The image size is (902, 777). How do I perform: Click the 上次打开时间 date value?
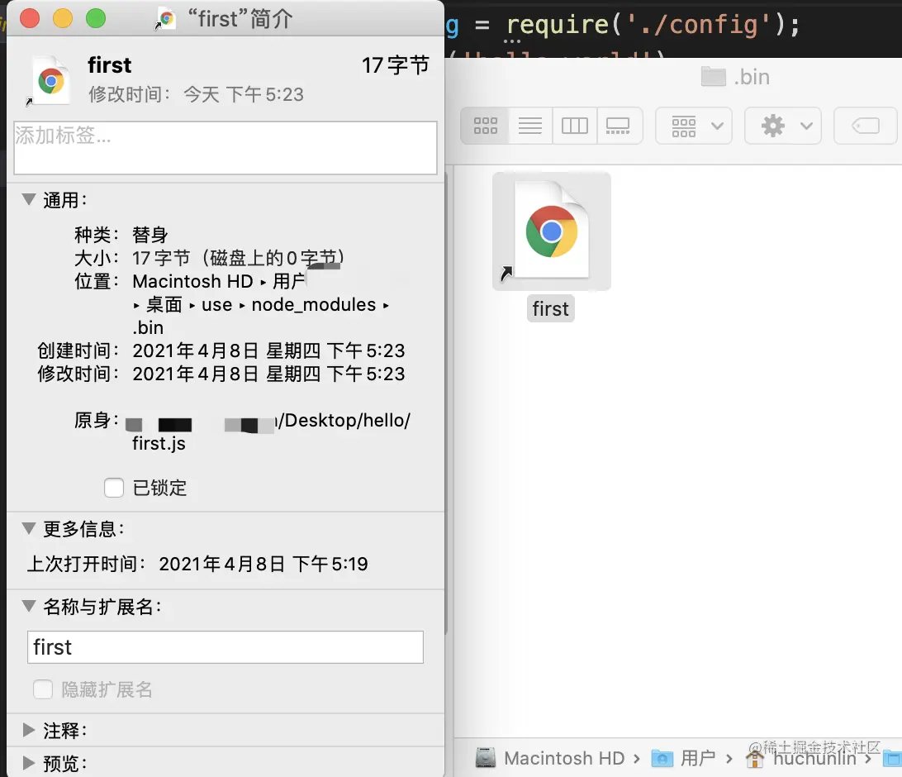click(263, 564)
